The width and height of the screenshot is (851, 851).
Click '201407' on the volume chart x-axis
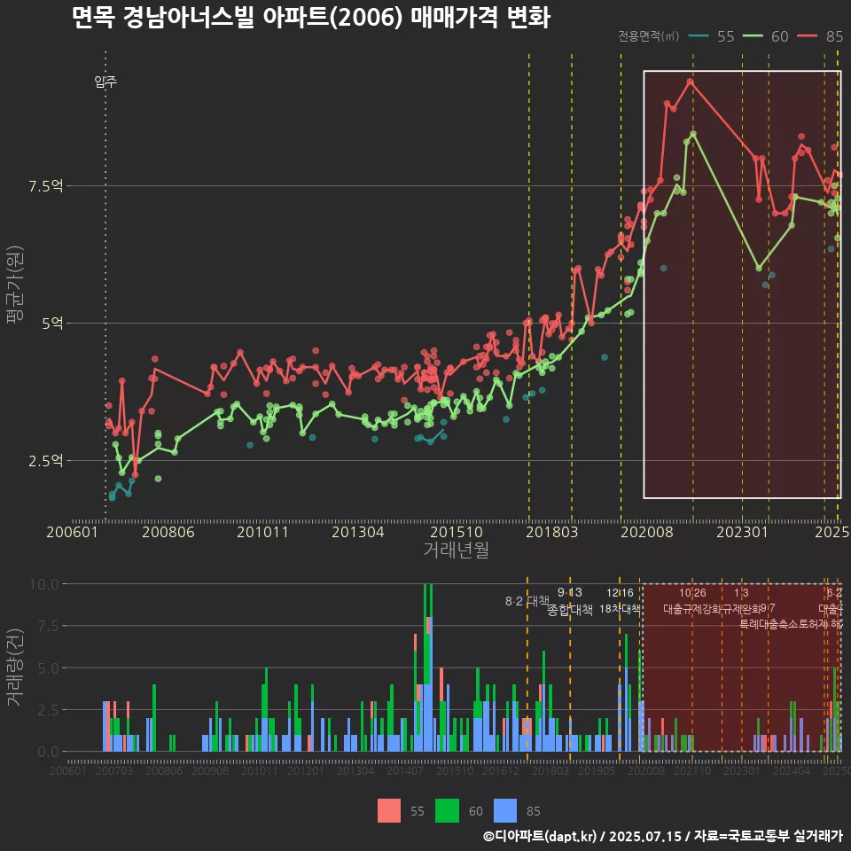[x=405, y=770]
